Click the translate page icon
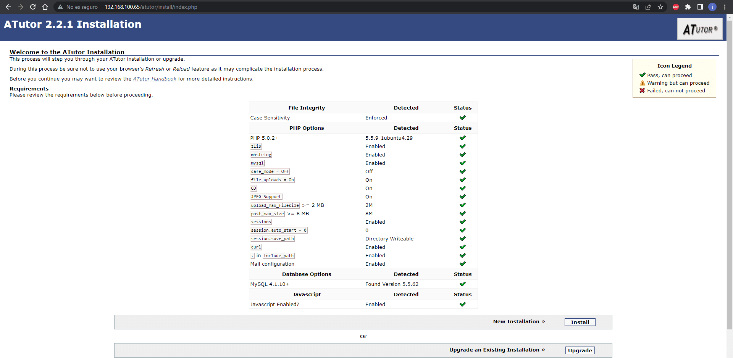 636,7
